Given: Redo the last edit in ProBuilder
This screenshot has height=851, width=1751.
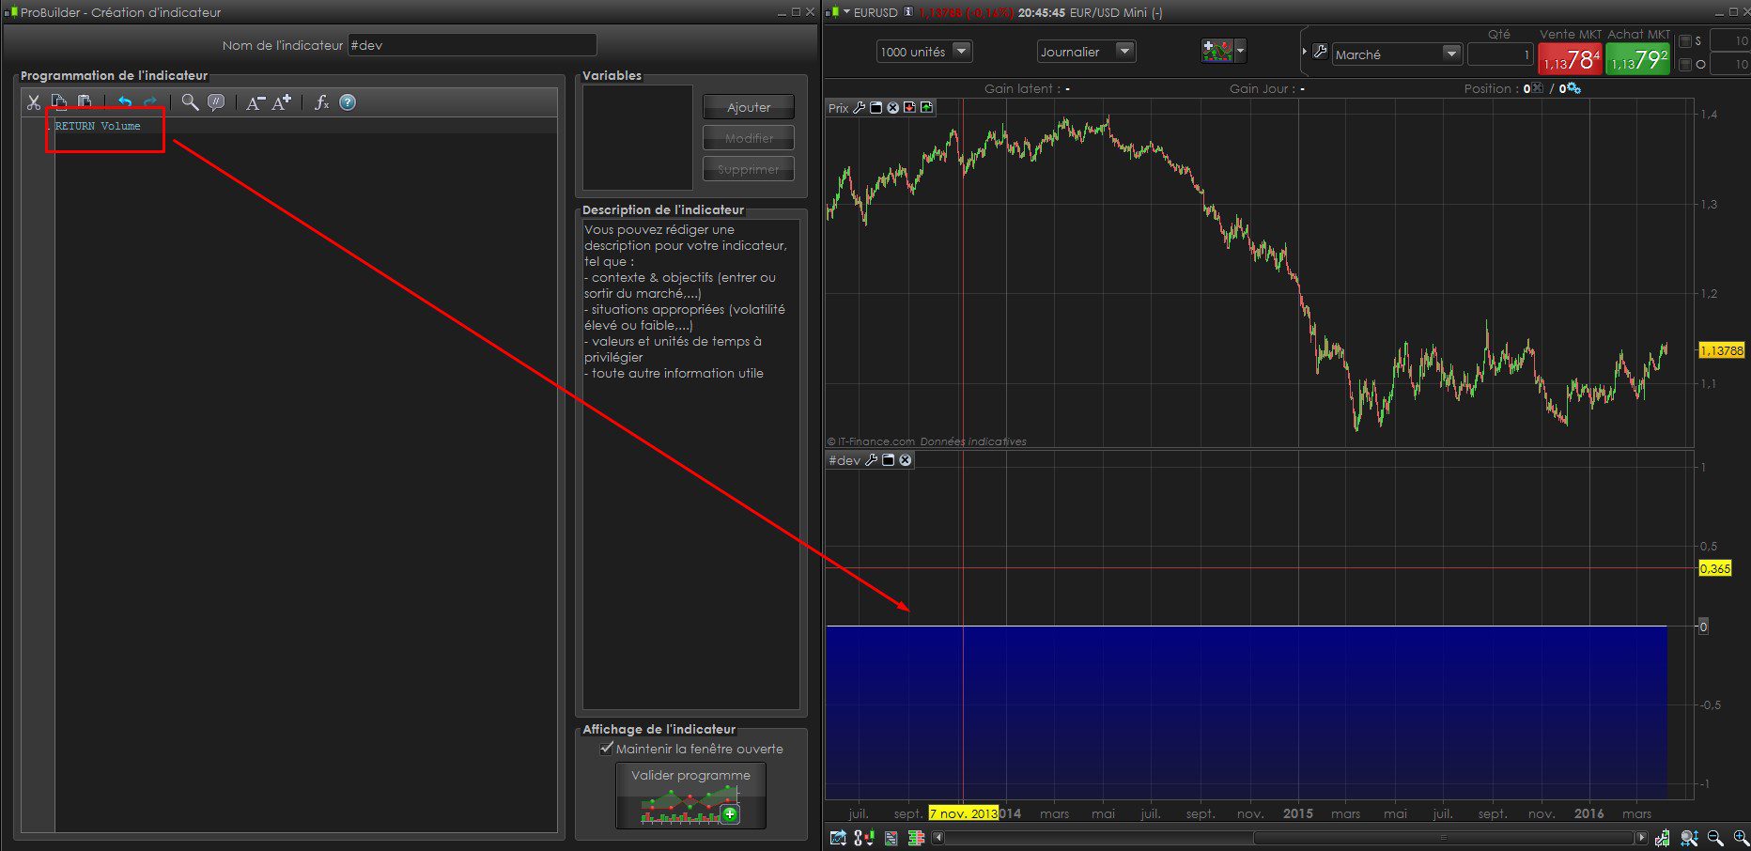Looking at the screenshot, I should pyautogui.click(x=149, y=102).
